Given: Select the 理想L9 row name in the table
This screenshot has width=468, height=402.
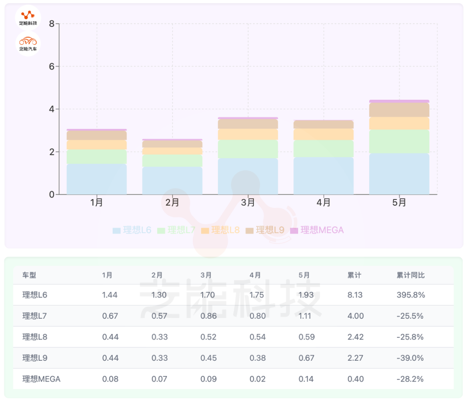Looking at the screenshot, I should coord(35,358).
